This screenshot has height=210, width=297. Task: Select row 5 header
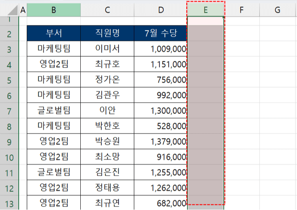(9, 80)
